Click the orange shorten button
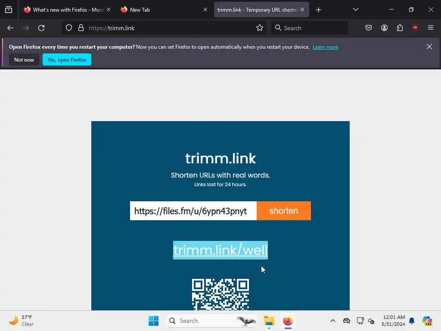 pyautogui.click(x=284, y=211)
